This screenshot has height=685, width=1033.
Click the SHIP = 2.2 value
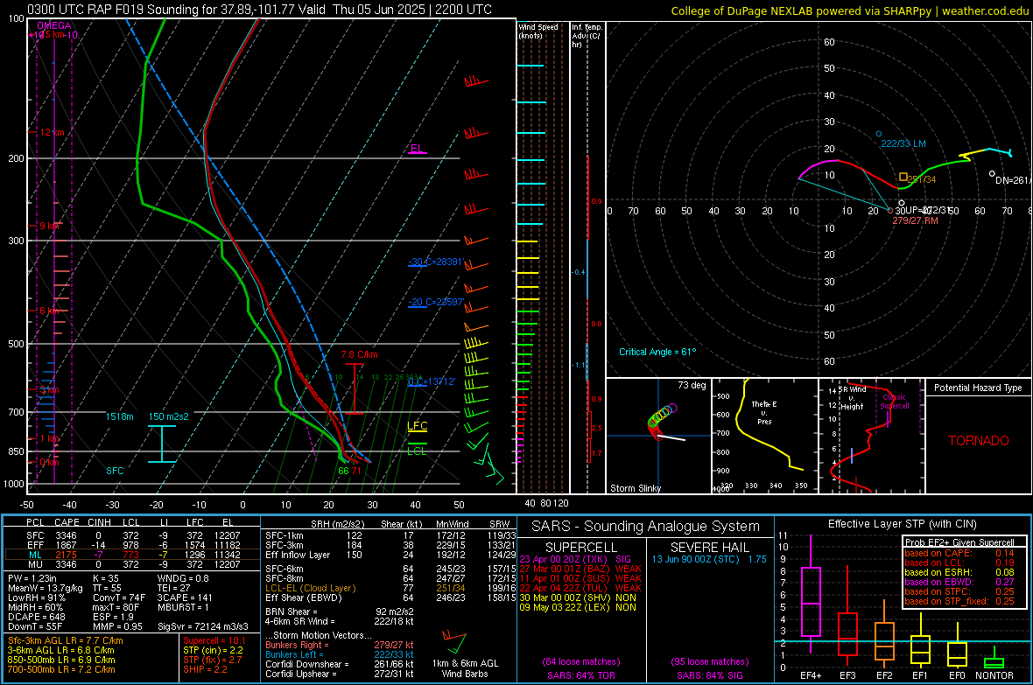click(x=205, y=669)
